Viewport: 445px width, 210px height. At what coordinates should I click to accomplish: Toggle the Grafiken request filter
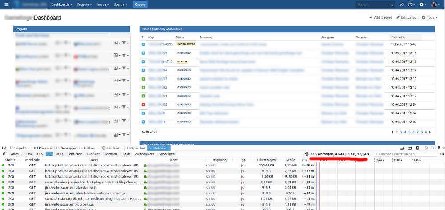pos(94,154)
